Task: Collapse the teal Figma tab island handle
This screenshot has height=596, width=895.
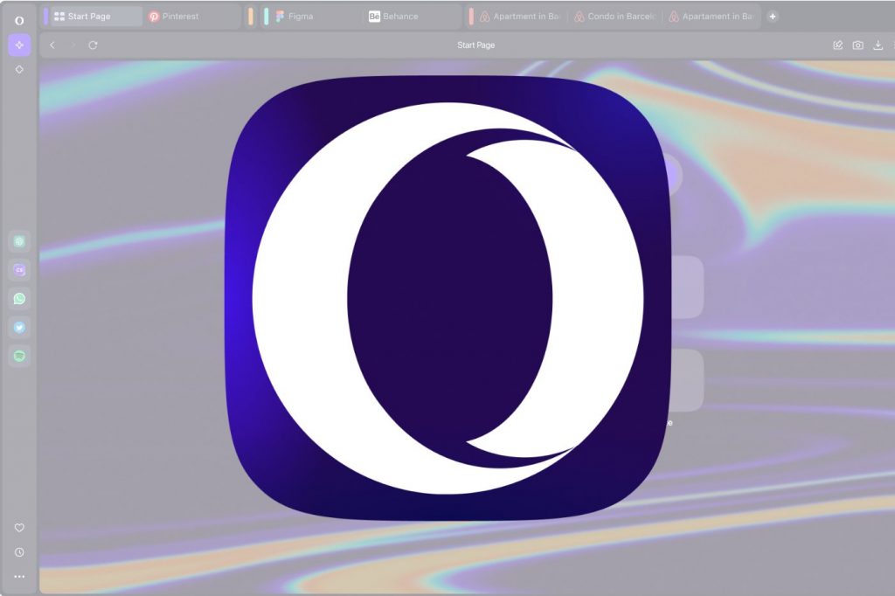Action: 267,17
